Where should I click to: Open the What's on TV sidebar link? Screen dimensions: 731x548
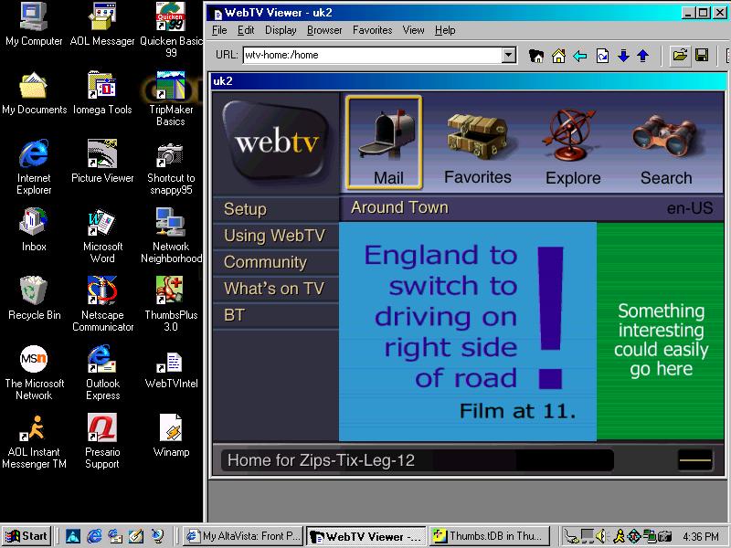(276, 289)
